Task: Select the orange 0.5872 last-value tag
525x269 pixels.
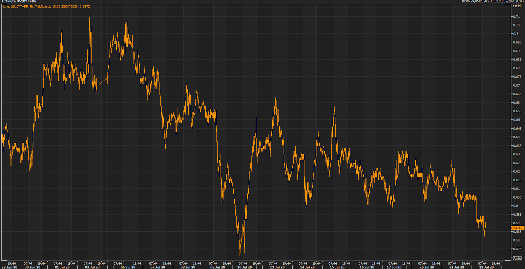Action: [x=517, y=228]
